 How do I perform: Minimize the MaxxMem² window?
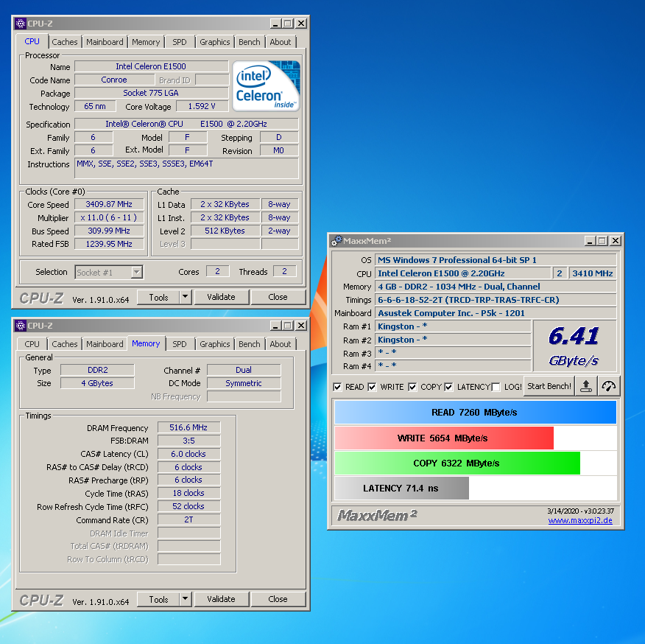(x=590, y=241)
